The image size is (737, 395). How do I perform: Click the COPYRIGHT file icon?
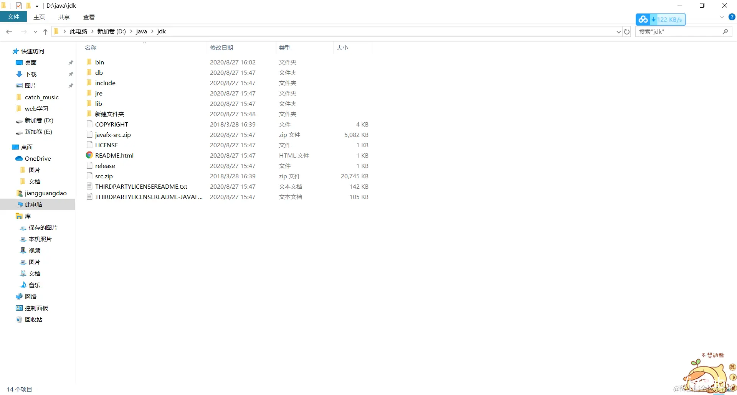click(x=89, y=124)
